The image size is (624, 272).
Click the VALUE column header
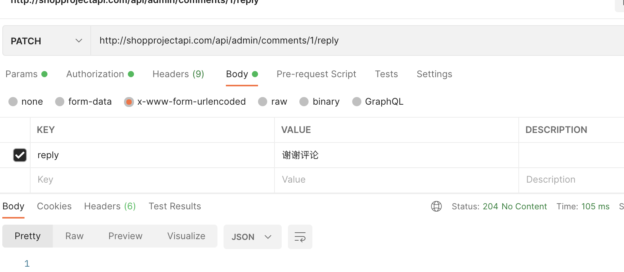click(296, 130)
